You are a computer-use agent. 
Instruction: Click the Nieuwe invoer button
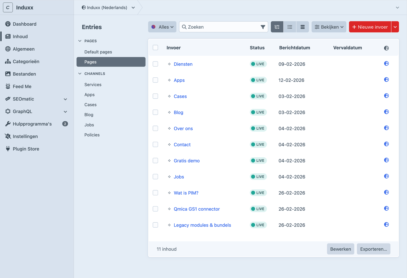tap(370, 27)
